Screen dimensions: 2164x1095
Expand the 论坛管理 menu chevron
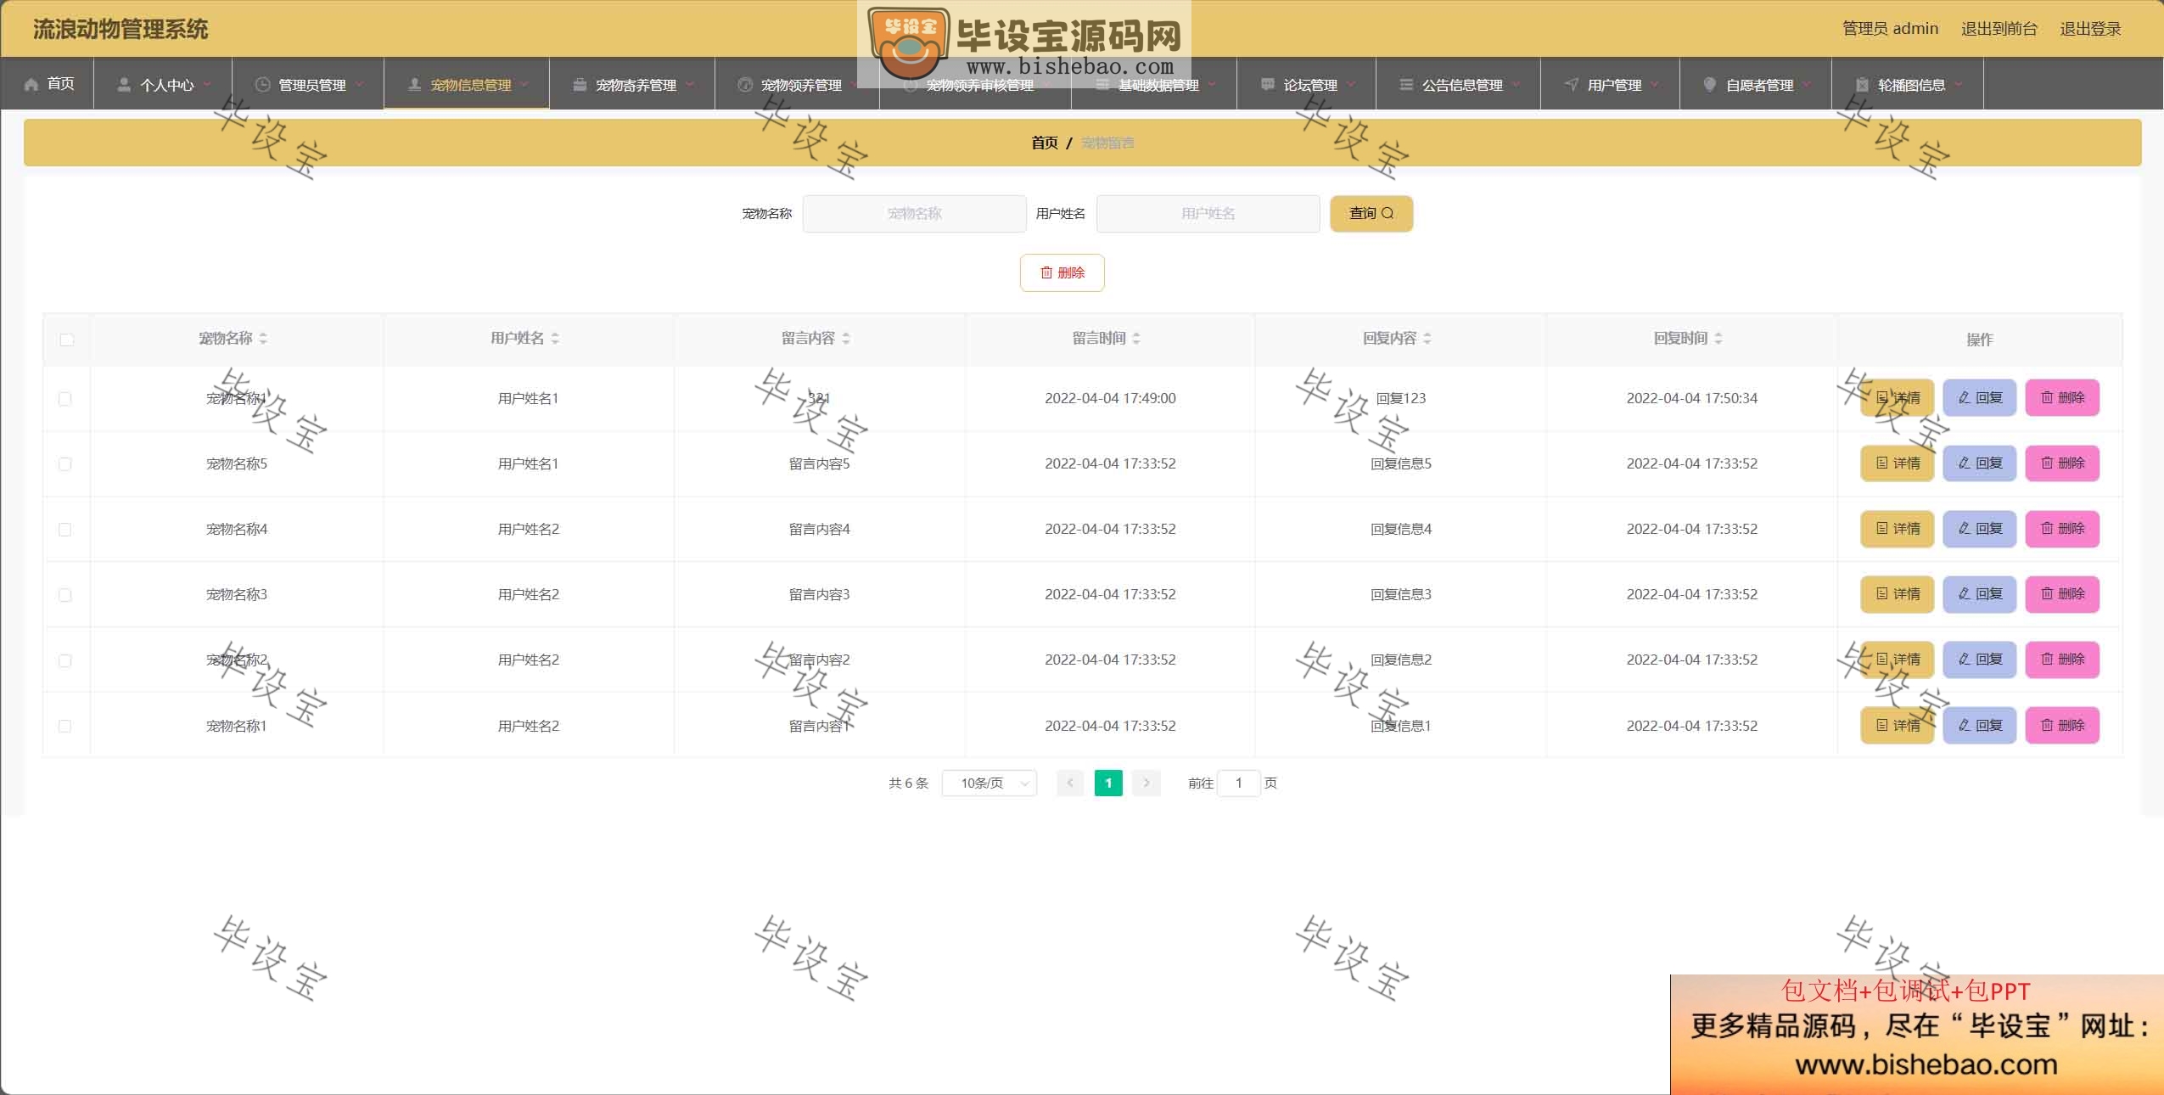point(1351,84)
